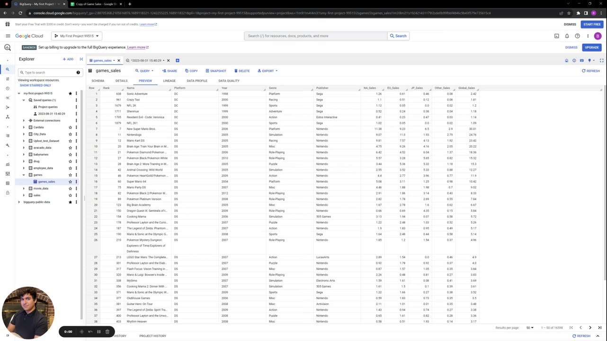Open the help question mark menu
Image resolution: width=607 pixels, height=341 pixels.
click(577, 36)
